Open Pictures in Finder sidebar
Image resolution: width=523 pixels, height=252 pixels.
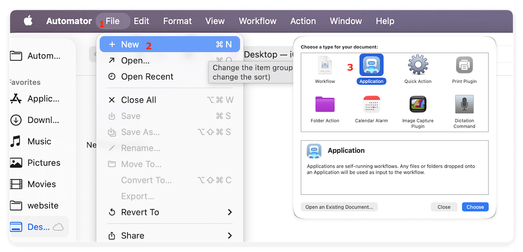click(36, 163)
